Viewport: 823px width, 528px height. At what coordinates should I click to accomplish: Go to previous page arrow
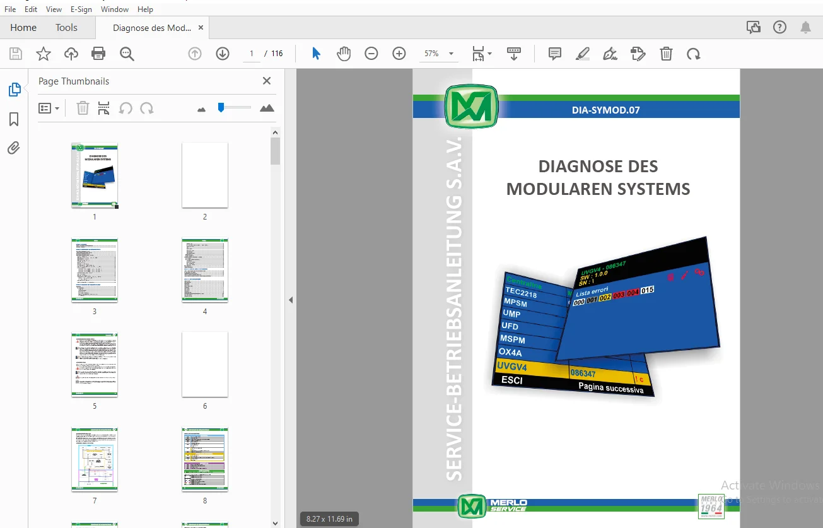pos(195,54)
